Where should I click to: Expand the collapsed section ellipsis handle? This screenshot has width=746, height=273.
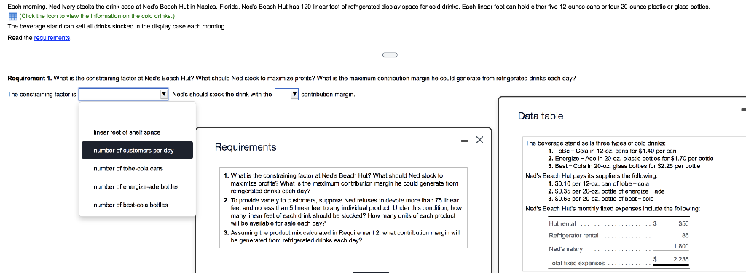point(389,55)
